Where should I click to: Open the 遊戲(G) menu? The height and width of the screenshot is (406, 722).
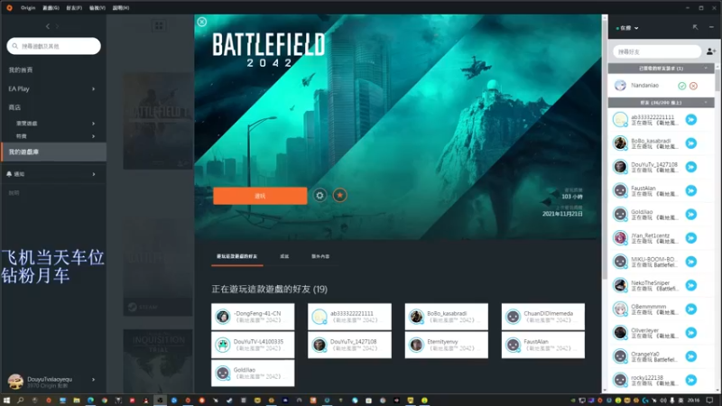tap(51, 8)
